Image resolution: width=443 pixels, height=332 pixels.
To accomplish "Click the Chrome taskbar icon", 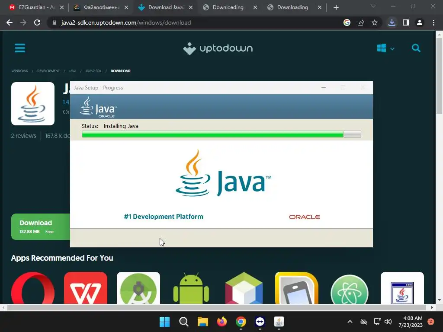I will pos(241,322).
